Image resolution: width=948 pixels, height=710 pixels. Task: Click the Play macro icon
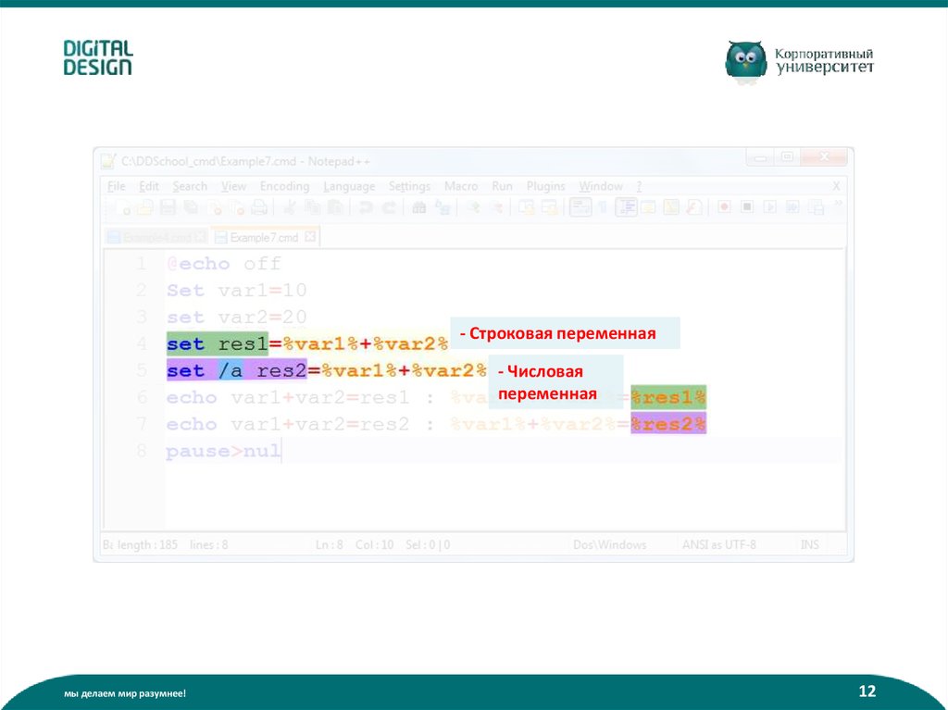[769, 208]
